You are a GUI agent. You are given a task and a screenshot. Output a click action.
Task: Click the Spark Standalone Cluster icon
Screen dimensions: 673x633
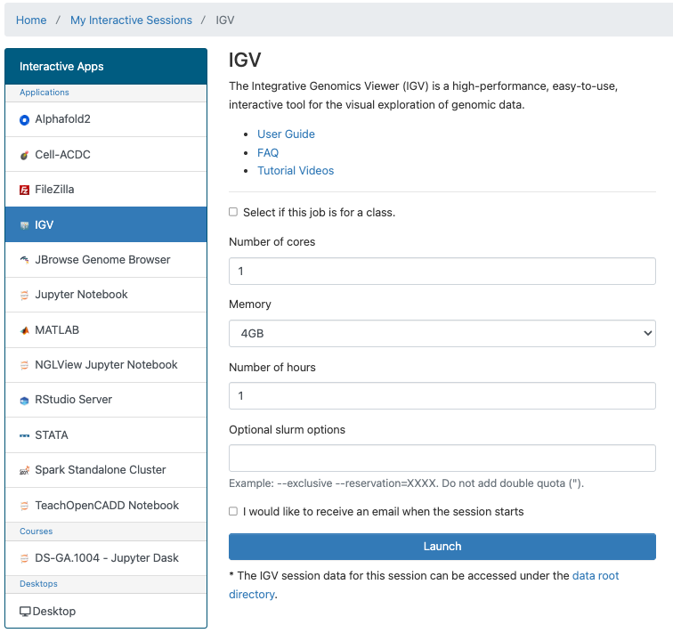point(25,470)
